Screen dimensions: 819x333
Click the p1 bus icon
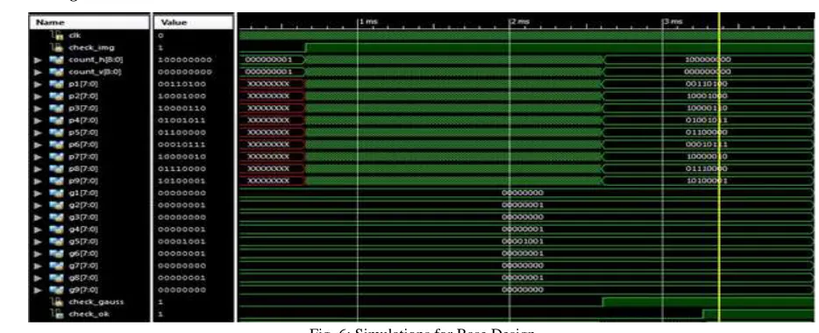56,83
